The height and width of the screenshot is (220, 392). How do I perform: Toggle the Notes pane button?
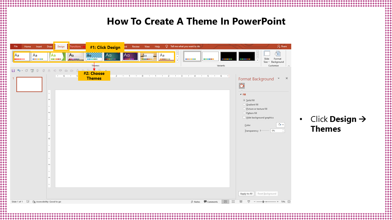pos(195,202)
